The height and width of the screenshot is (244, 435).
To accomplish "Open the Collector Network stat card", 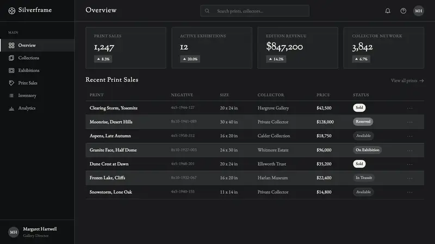I will pos(384,48).
